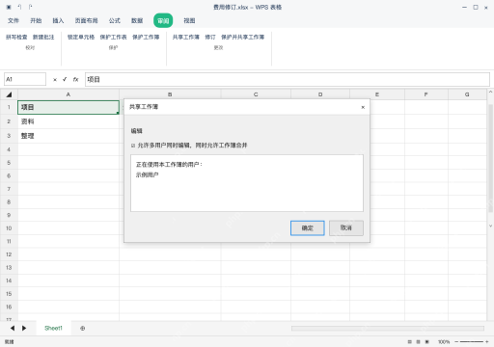Switch to the 数据 ribbon tab
494x347 pixels.
137,20
